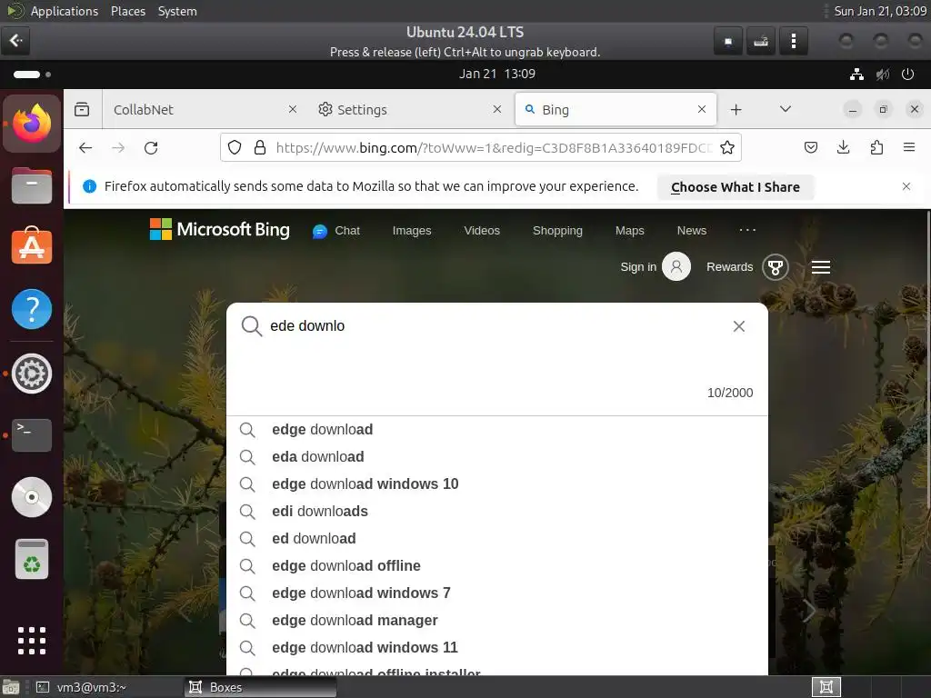Click the guest network status icon

point(856,75)
